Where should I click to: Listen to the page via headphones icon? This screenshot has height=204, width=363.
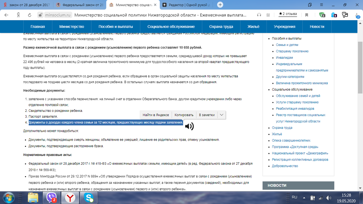(259, 15)
